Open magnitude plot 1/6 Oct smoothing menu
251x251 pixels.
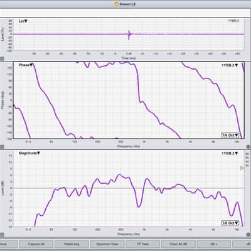[230, 223]
